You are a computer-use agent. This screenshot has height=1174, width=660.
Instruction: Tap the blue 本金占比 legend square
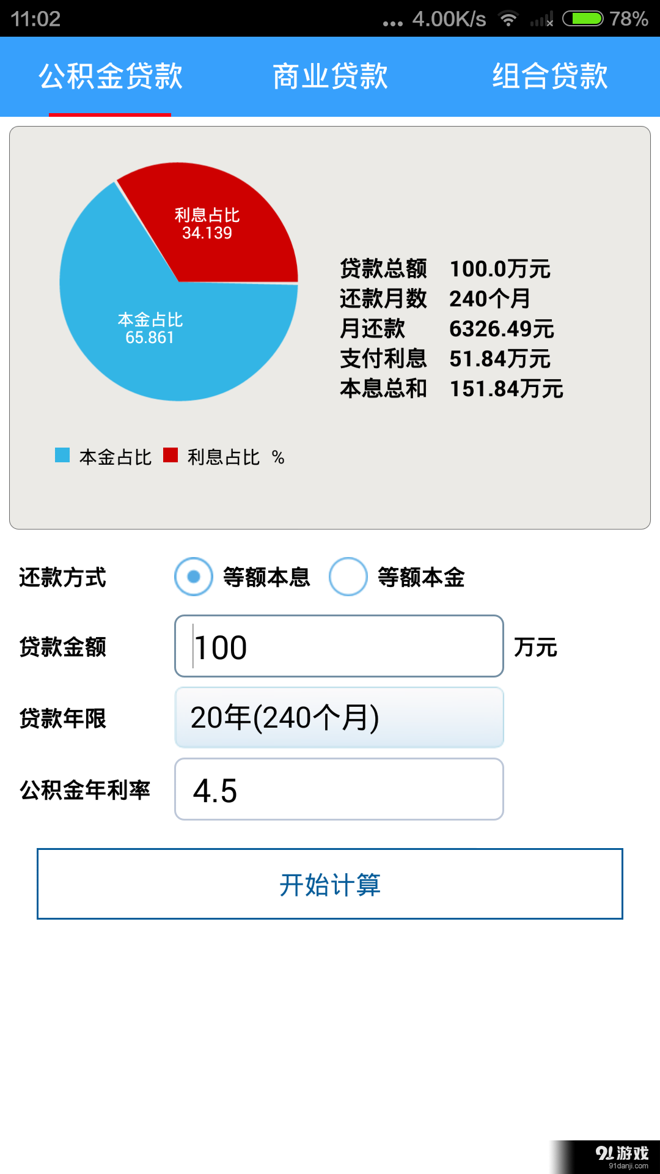click(62, 455)
